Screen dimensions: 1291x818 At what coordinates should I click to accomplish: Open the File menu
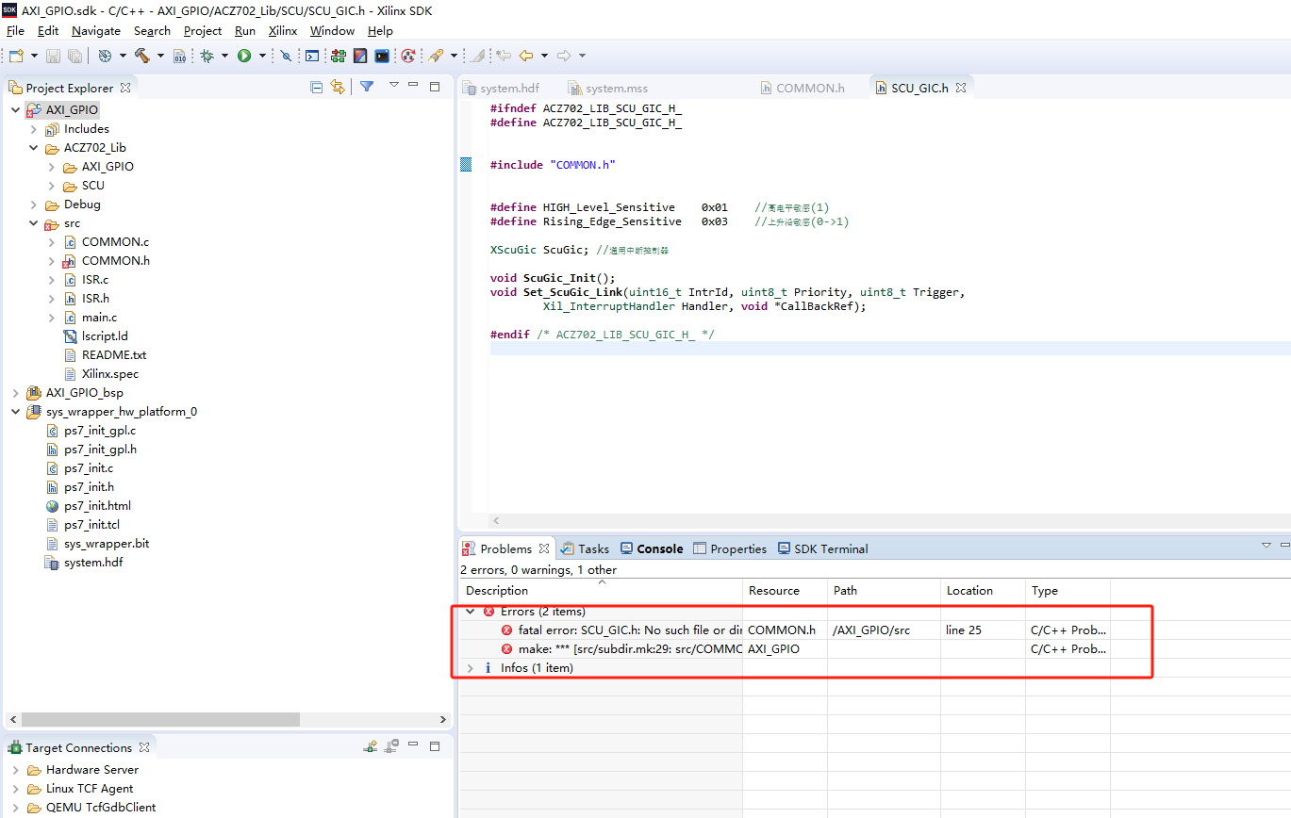click(15, 31)
